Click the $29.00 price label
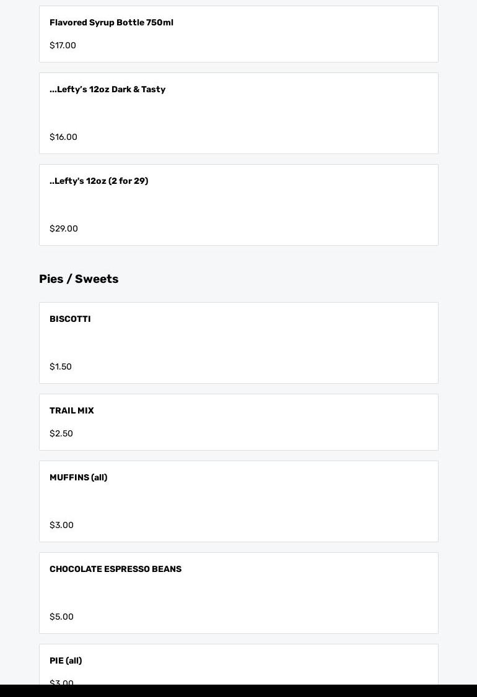 (64, 229)
